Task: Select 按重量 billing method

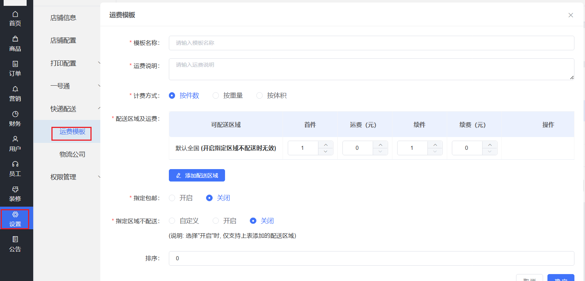Action: [228, 95]
